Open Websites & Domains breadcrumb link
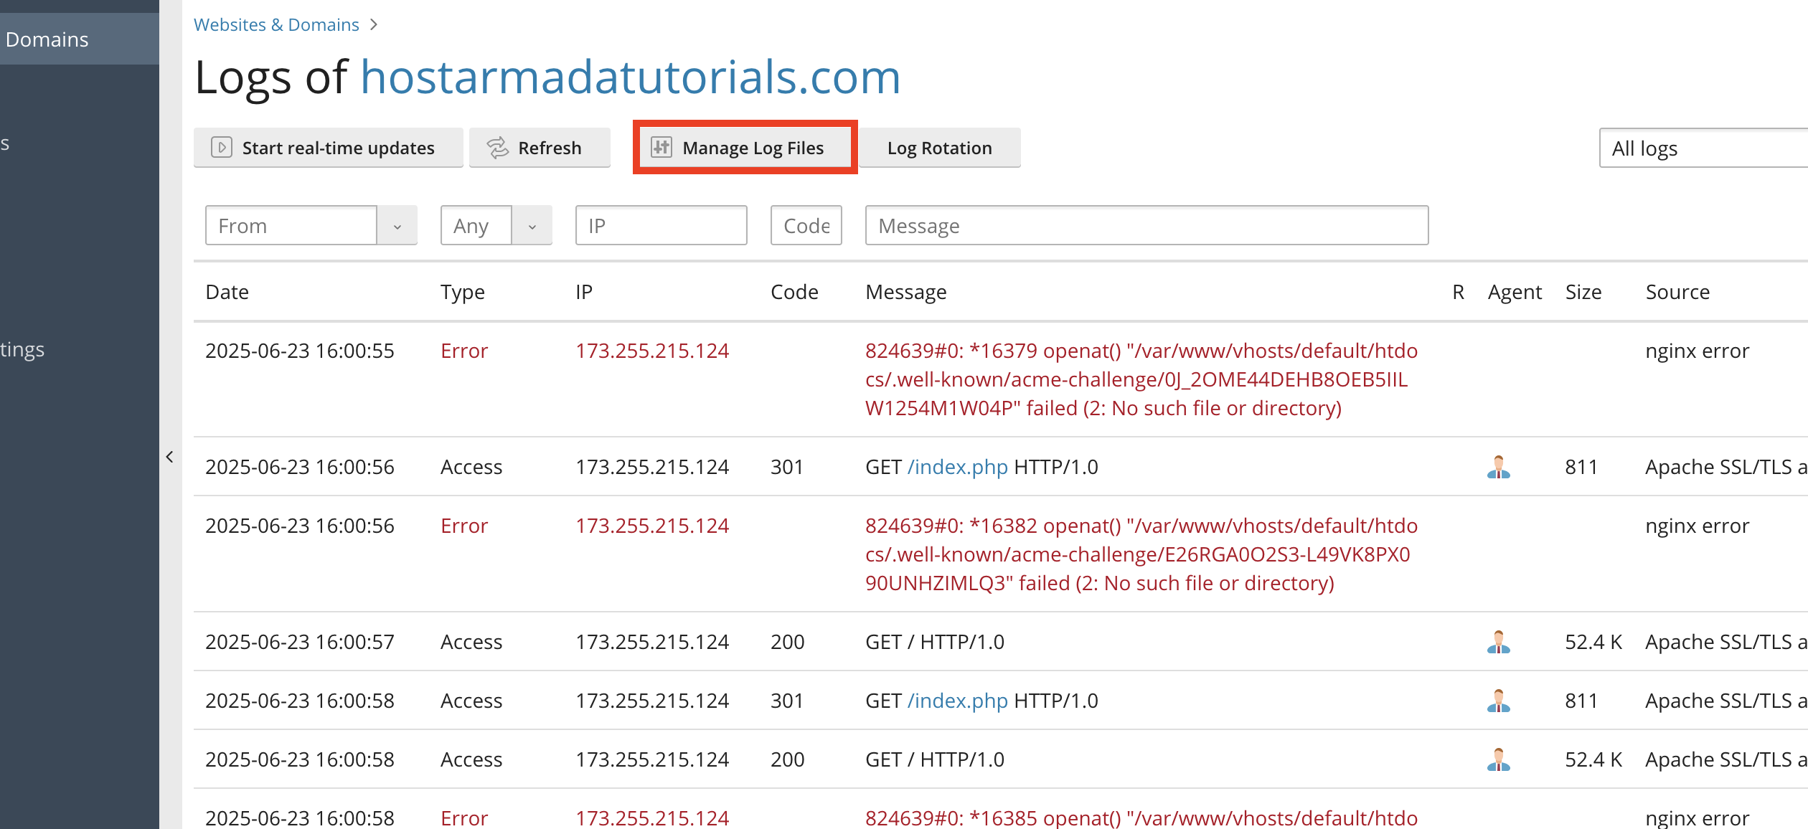 (x=276, y=24)
